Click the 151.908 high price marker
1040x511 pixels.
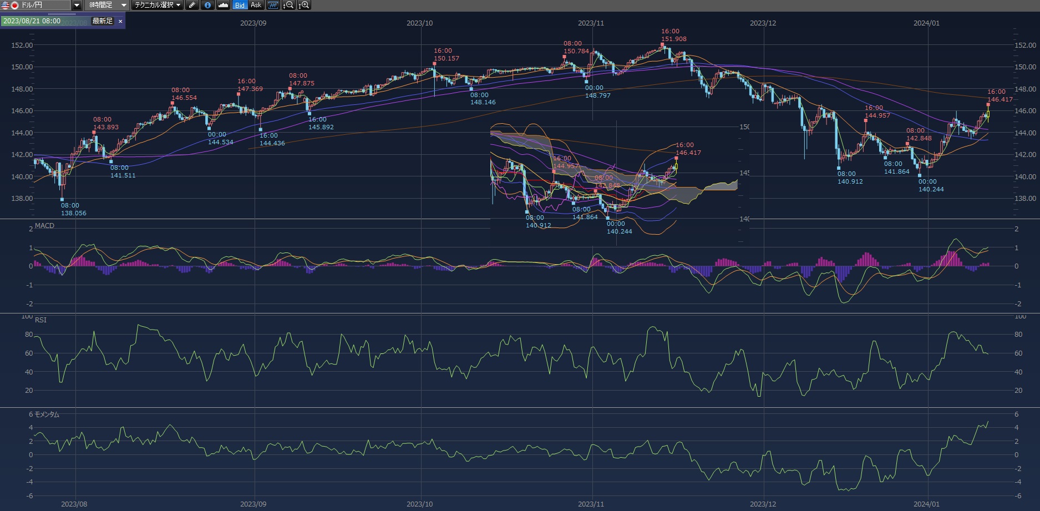[673, 39]
